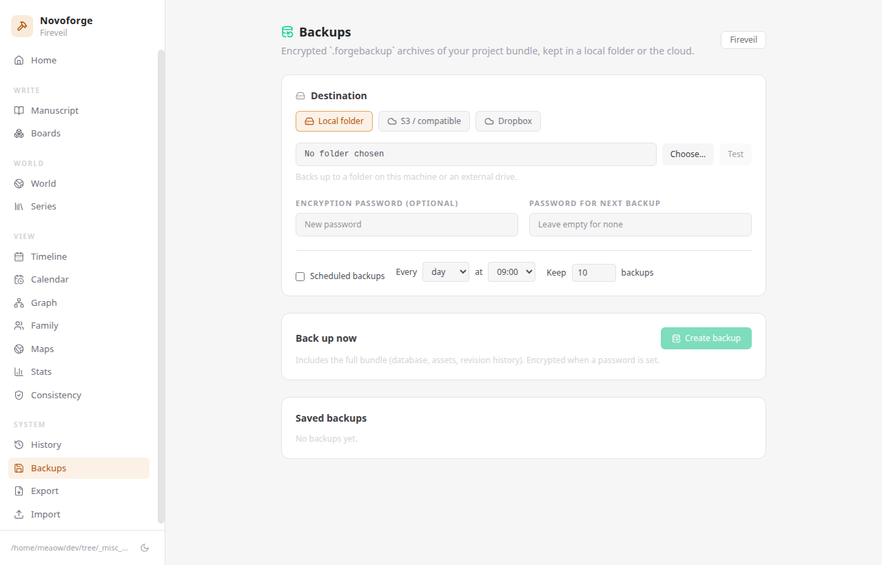Focus the password for next backup field
The width and height of the screenshot is (882, 565).
[x=640, y=225]
